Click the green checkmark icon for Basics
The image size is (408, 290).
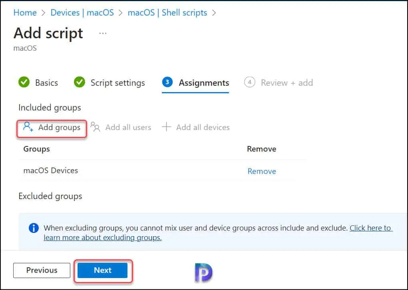[x=24, y=83]
